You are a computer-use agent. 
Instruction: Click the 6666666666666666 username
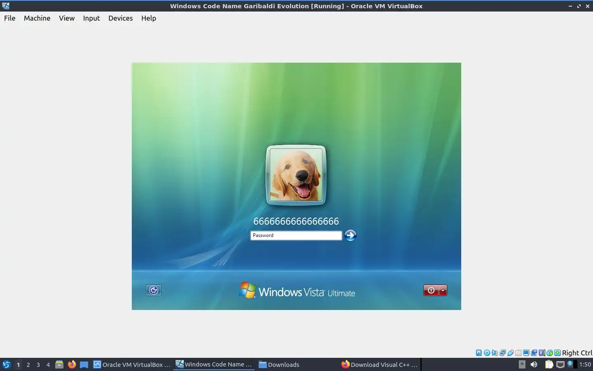point(296,221)
